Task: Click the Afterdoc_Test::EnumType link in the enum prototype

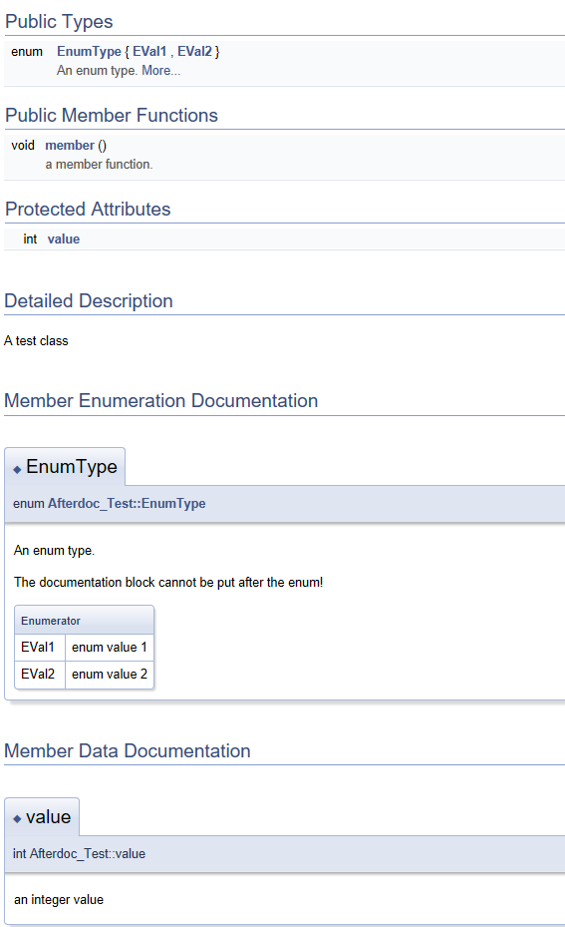Action: coord(127,504)
